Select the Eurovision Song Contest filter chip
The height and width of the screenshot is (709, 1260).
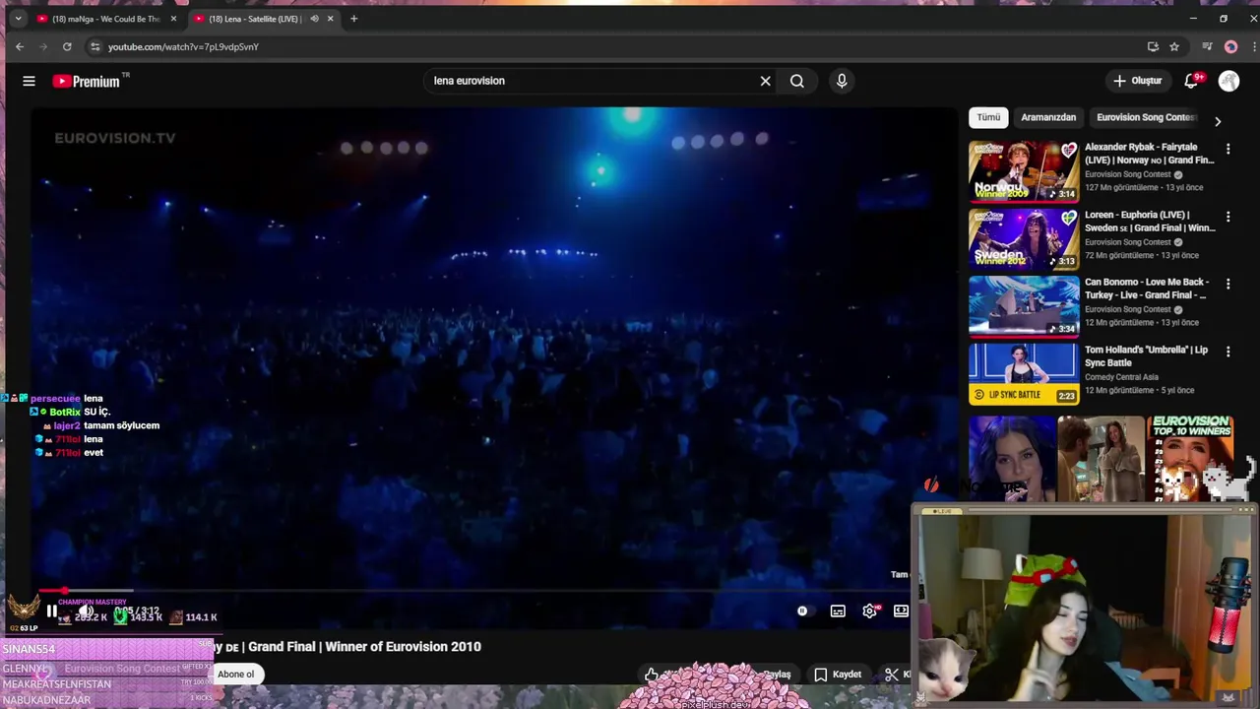pos(1147,117)
